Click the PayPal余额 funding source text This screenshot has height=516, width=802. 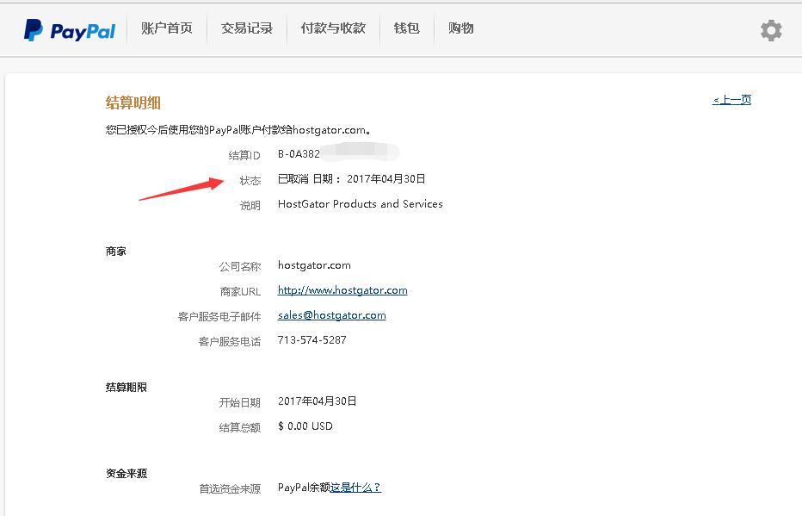[305, 488]
